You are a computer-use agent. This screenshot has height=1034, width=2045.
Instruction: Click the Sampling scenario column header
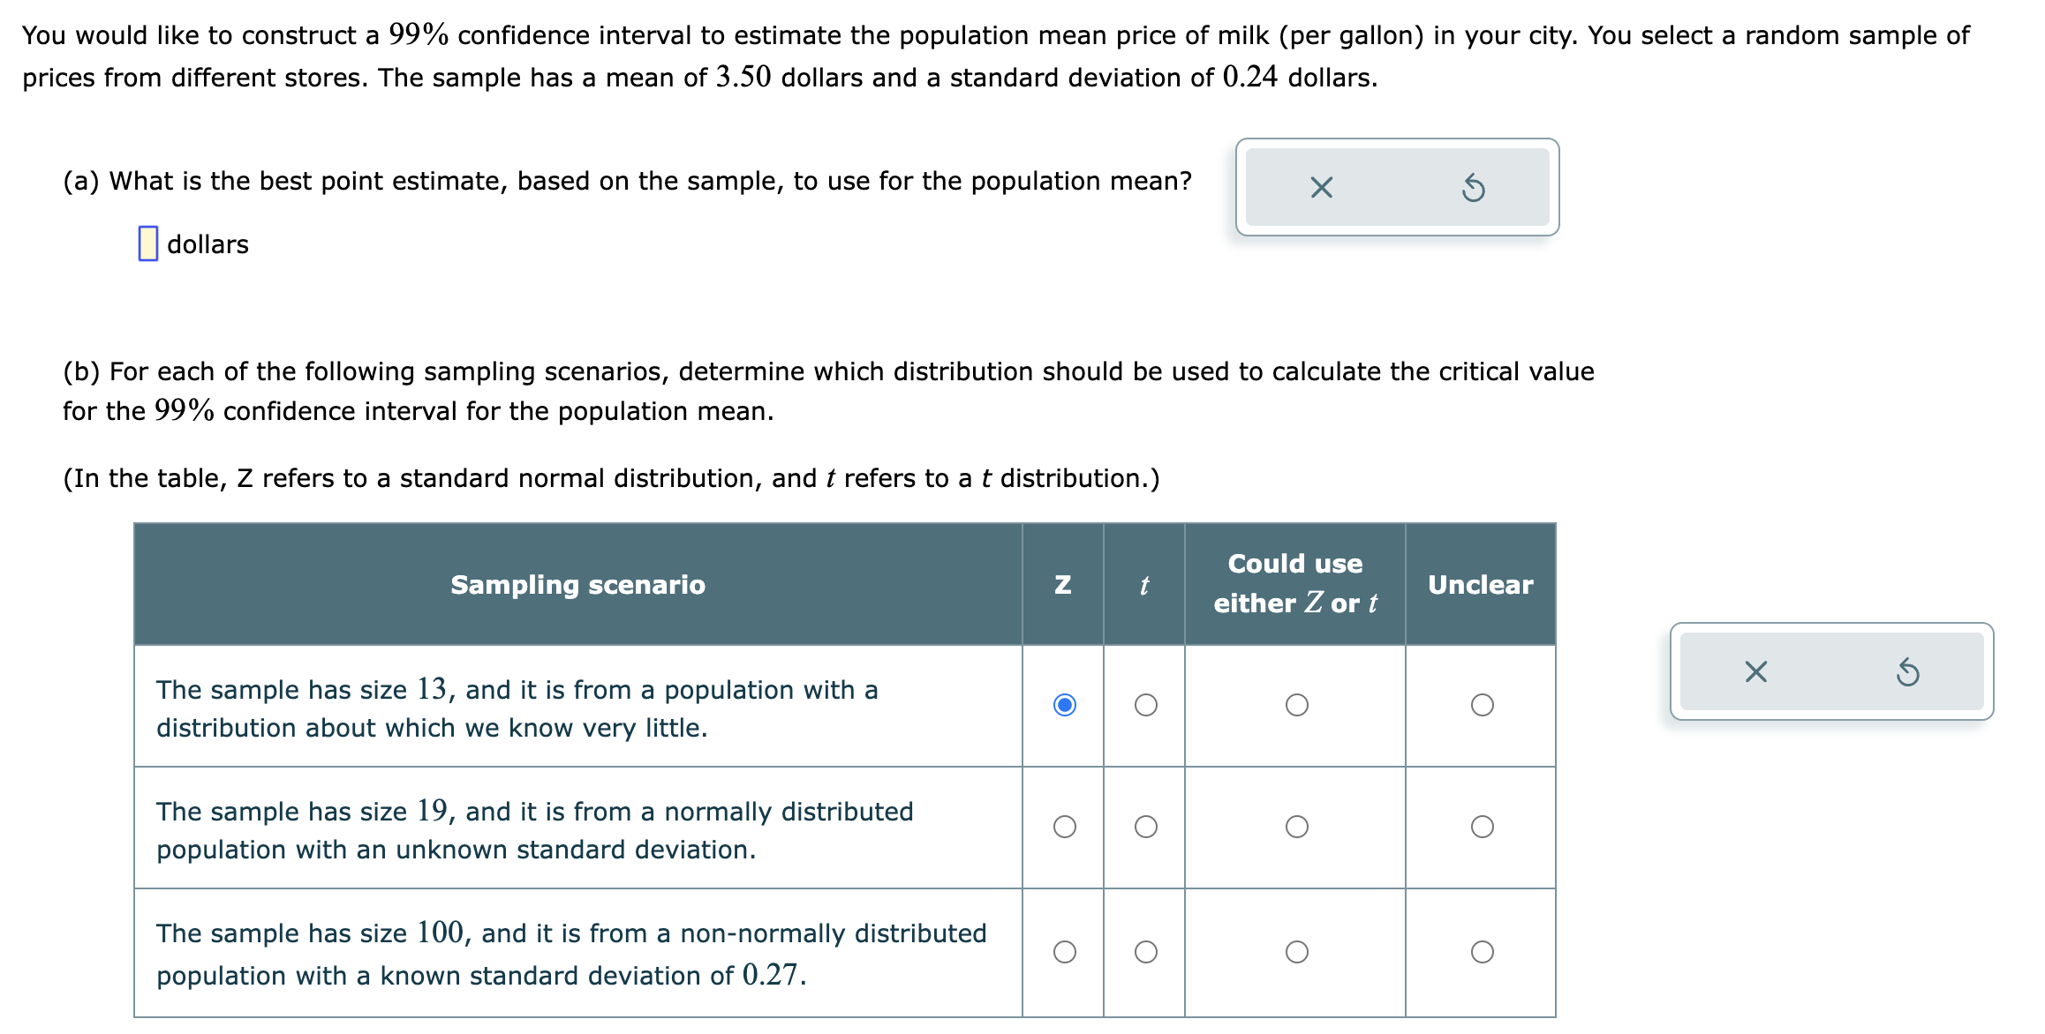point(577,583)
